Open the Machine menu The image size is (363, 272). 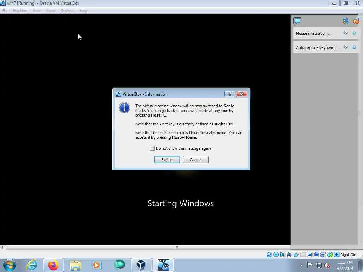(x=20, y=11)
